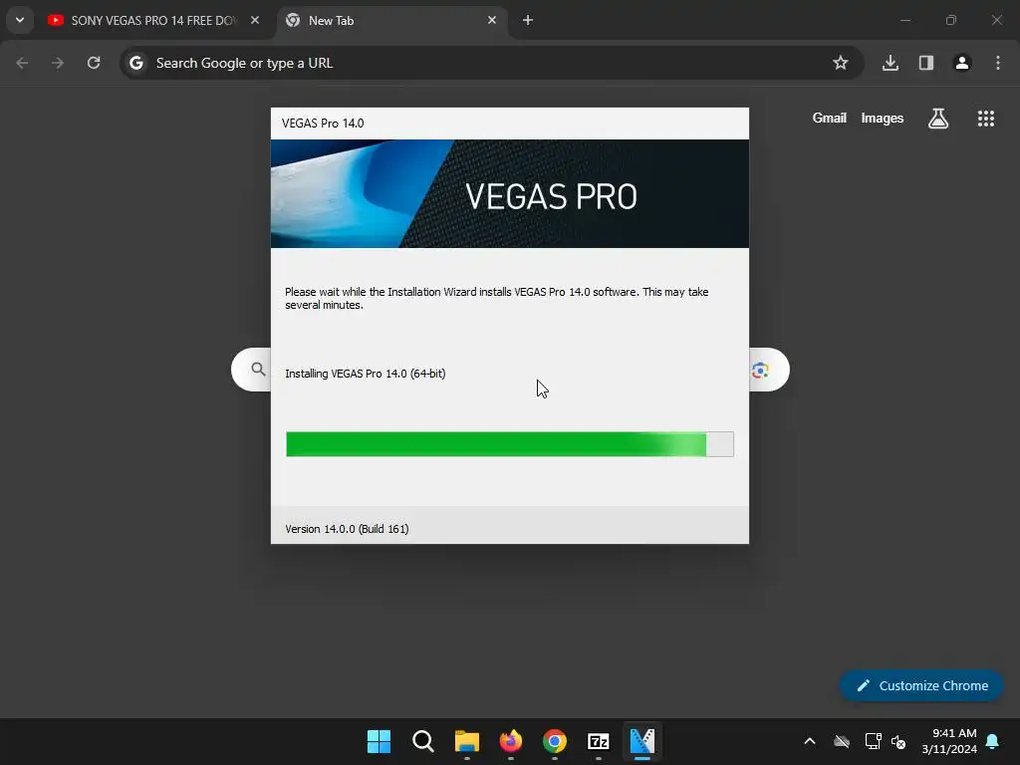
Task: Click the VEGAS PRO banner image
Action: [x=510, y=194]
